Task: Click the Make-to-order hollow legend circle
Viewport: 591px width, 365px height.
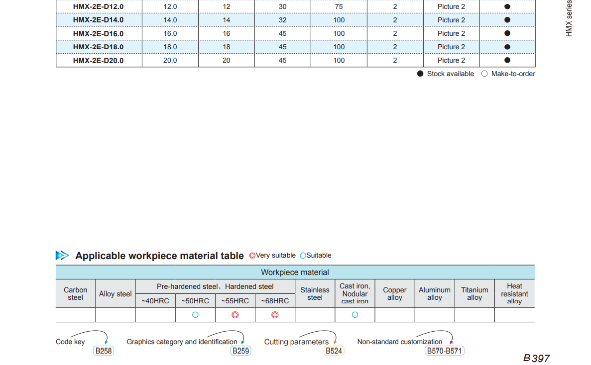Action: 484,74
